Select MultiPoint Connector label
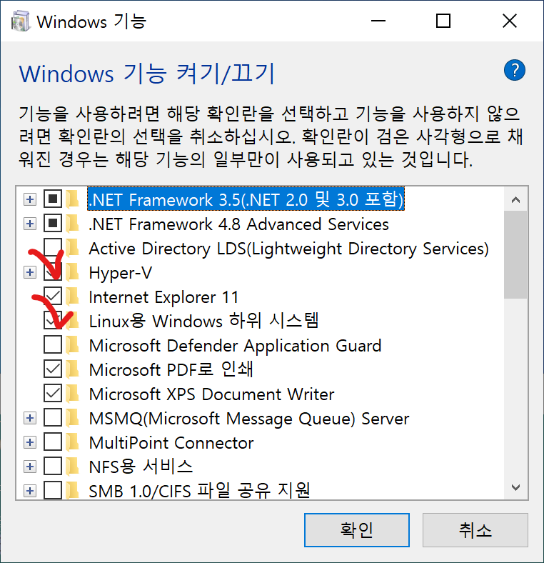Screen dimensions: 544x563 click(x=171, y=443)
